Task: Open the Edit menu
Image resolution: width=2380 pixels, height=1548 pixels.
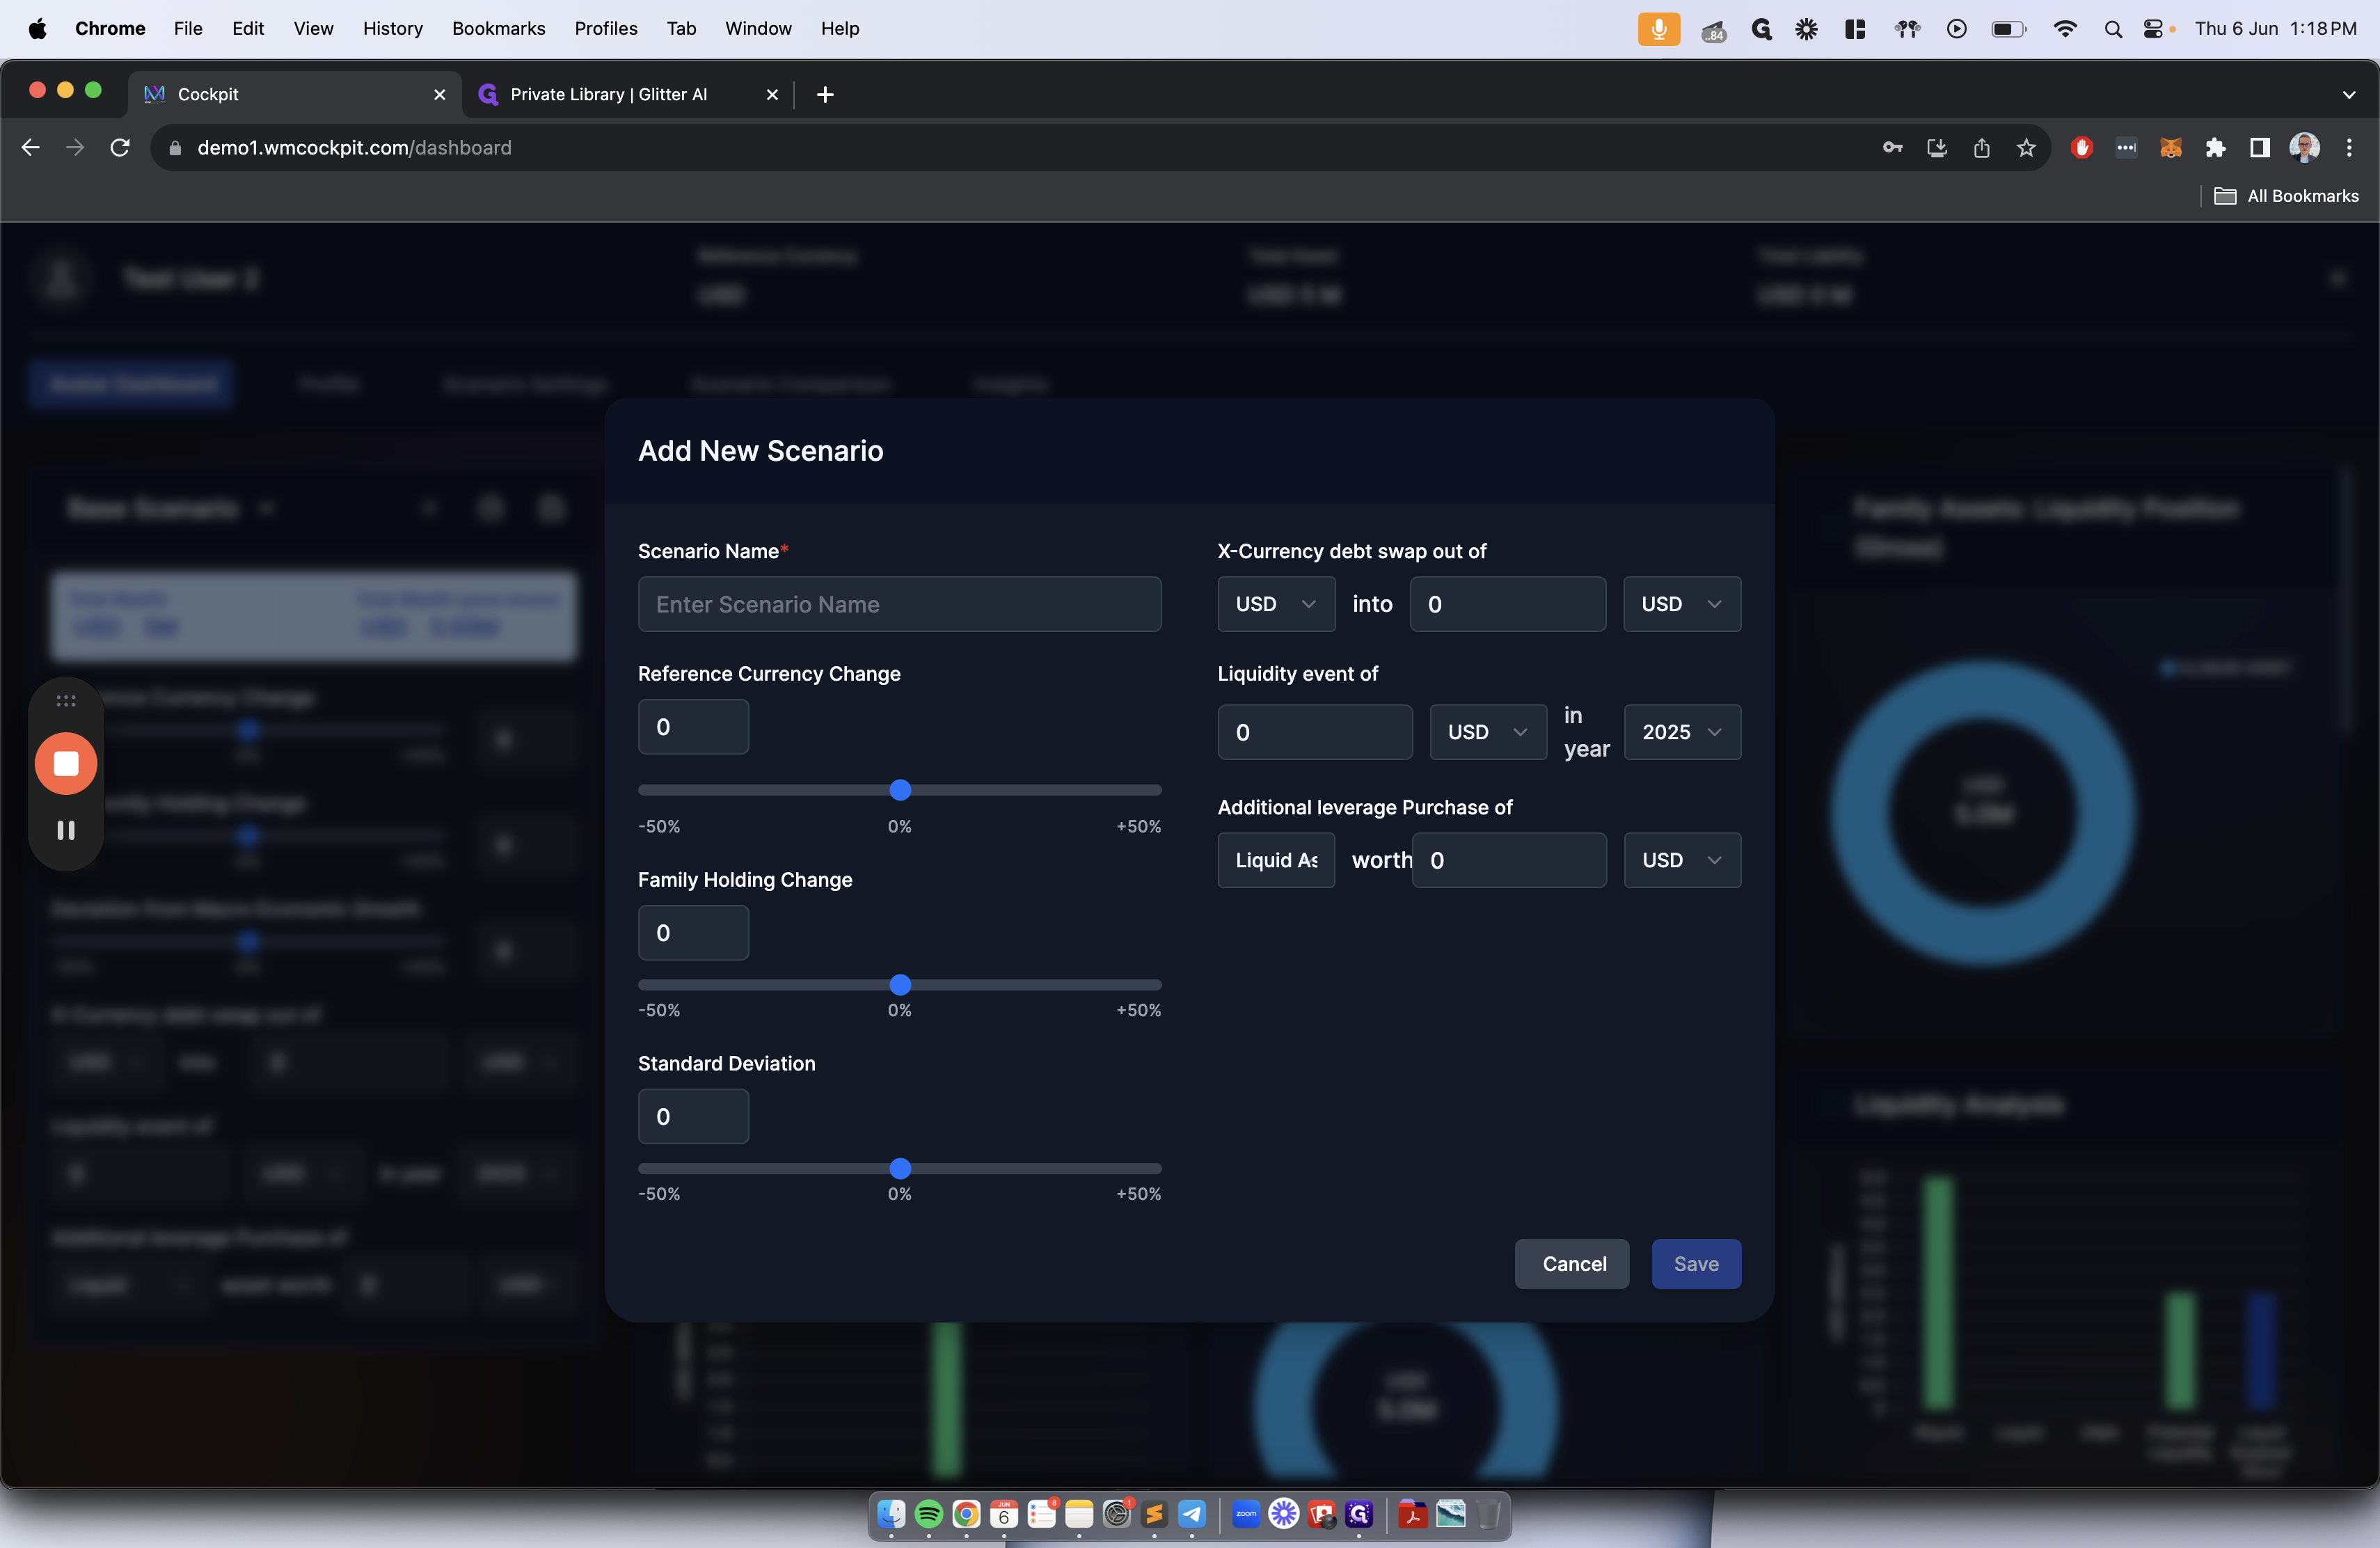Action: [248, 29]
